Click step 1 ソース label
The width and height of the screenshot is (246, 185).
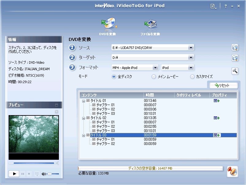tap(84, 48)
